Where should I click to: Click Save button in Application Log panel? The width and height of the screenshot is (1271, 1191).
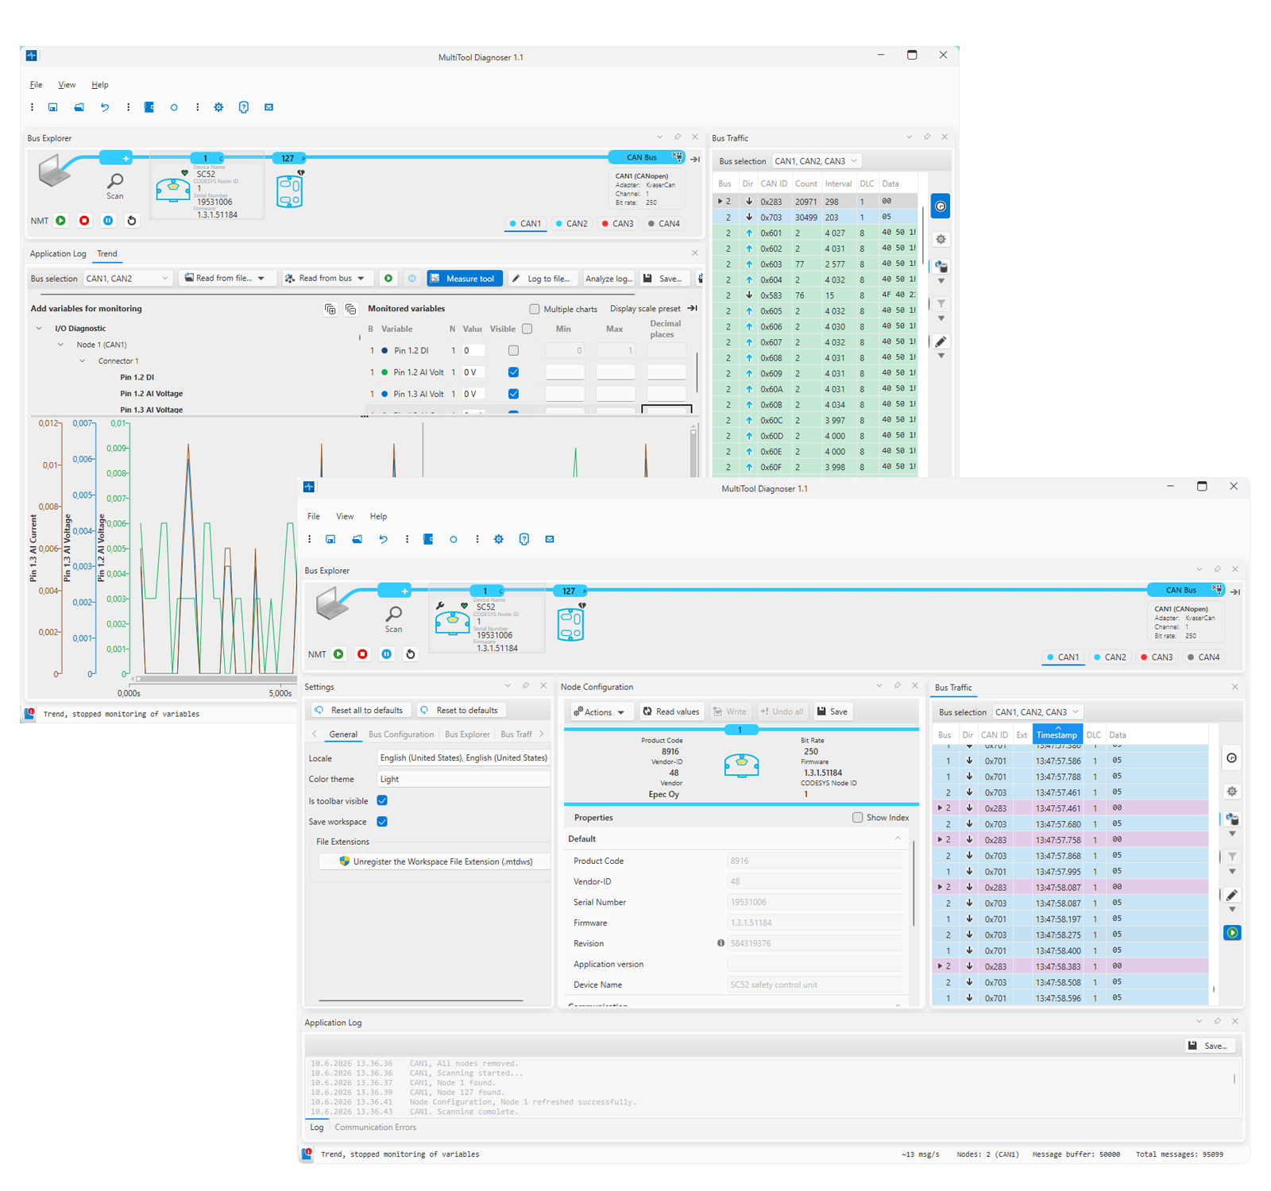[1209, 1046]
